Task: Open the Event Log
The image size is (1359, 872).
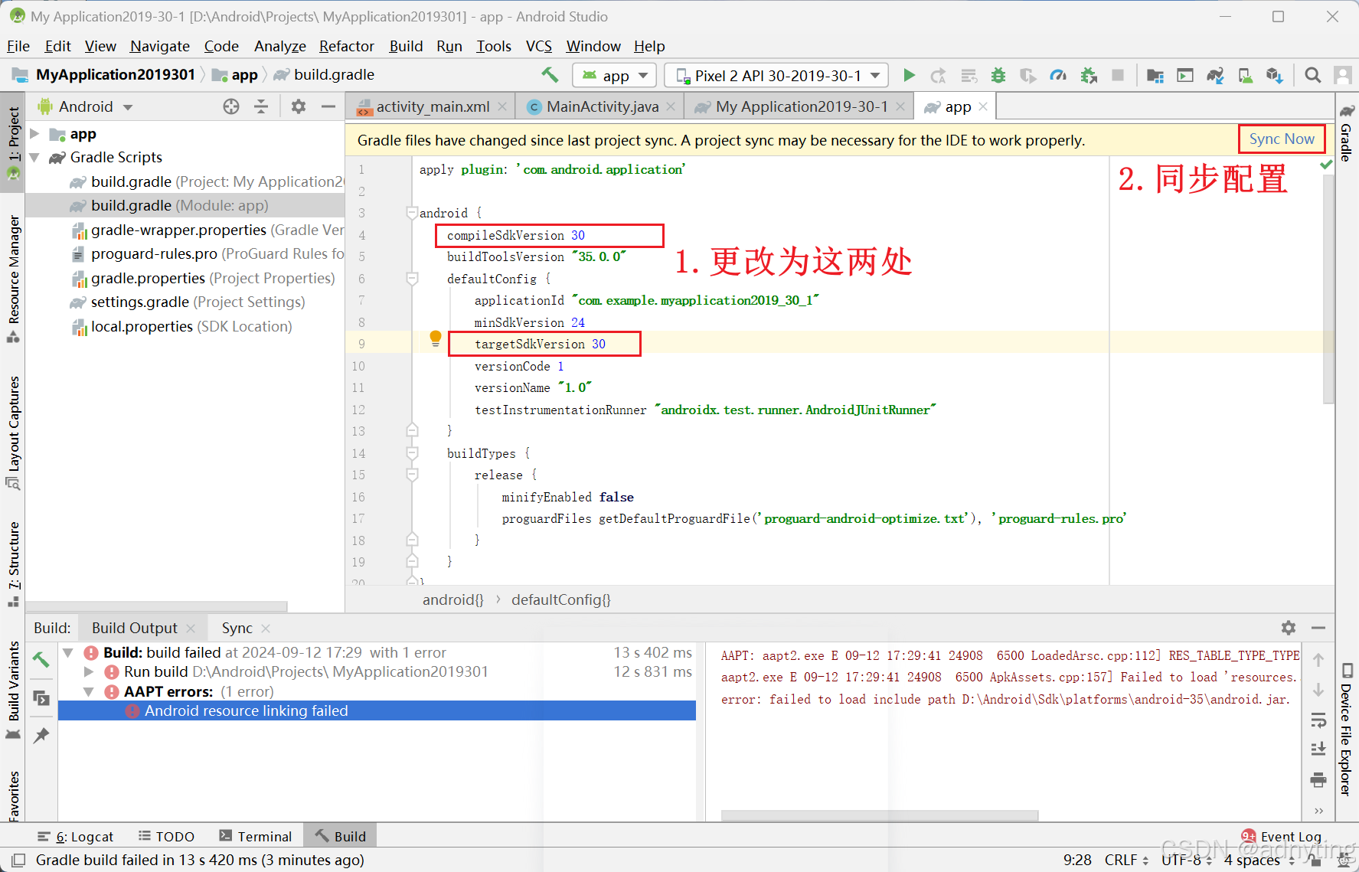Action: (1282, 836)
